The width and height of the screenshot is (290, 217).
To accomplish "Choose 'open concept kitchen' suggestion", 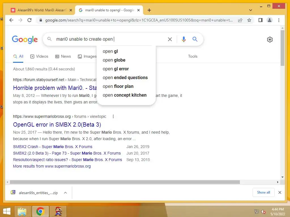I will pos(126,95).
